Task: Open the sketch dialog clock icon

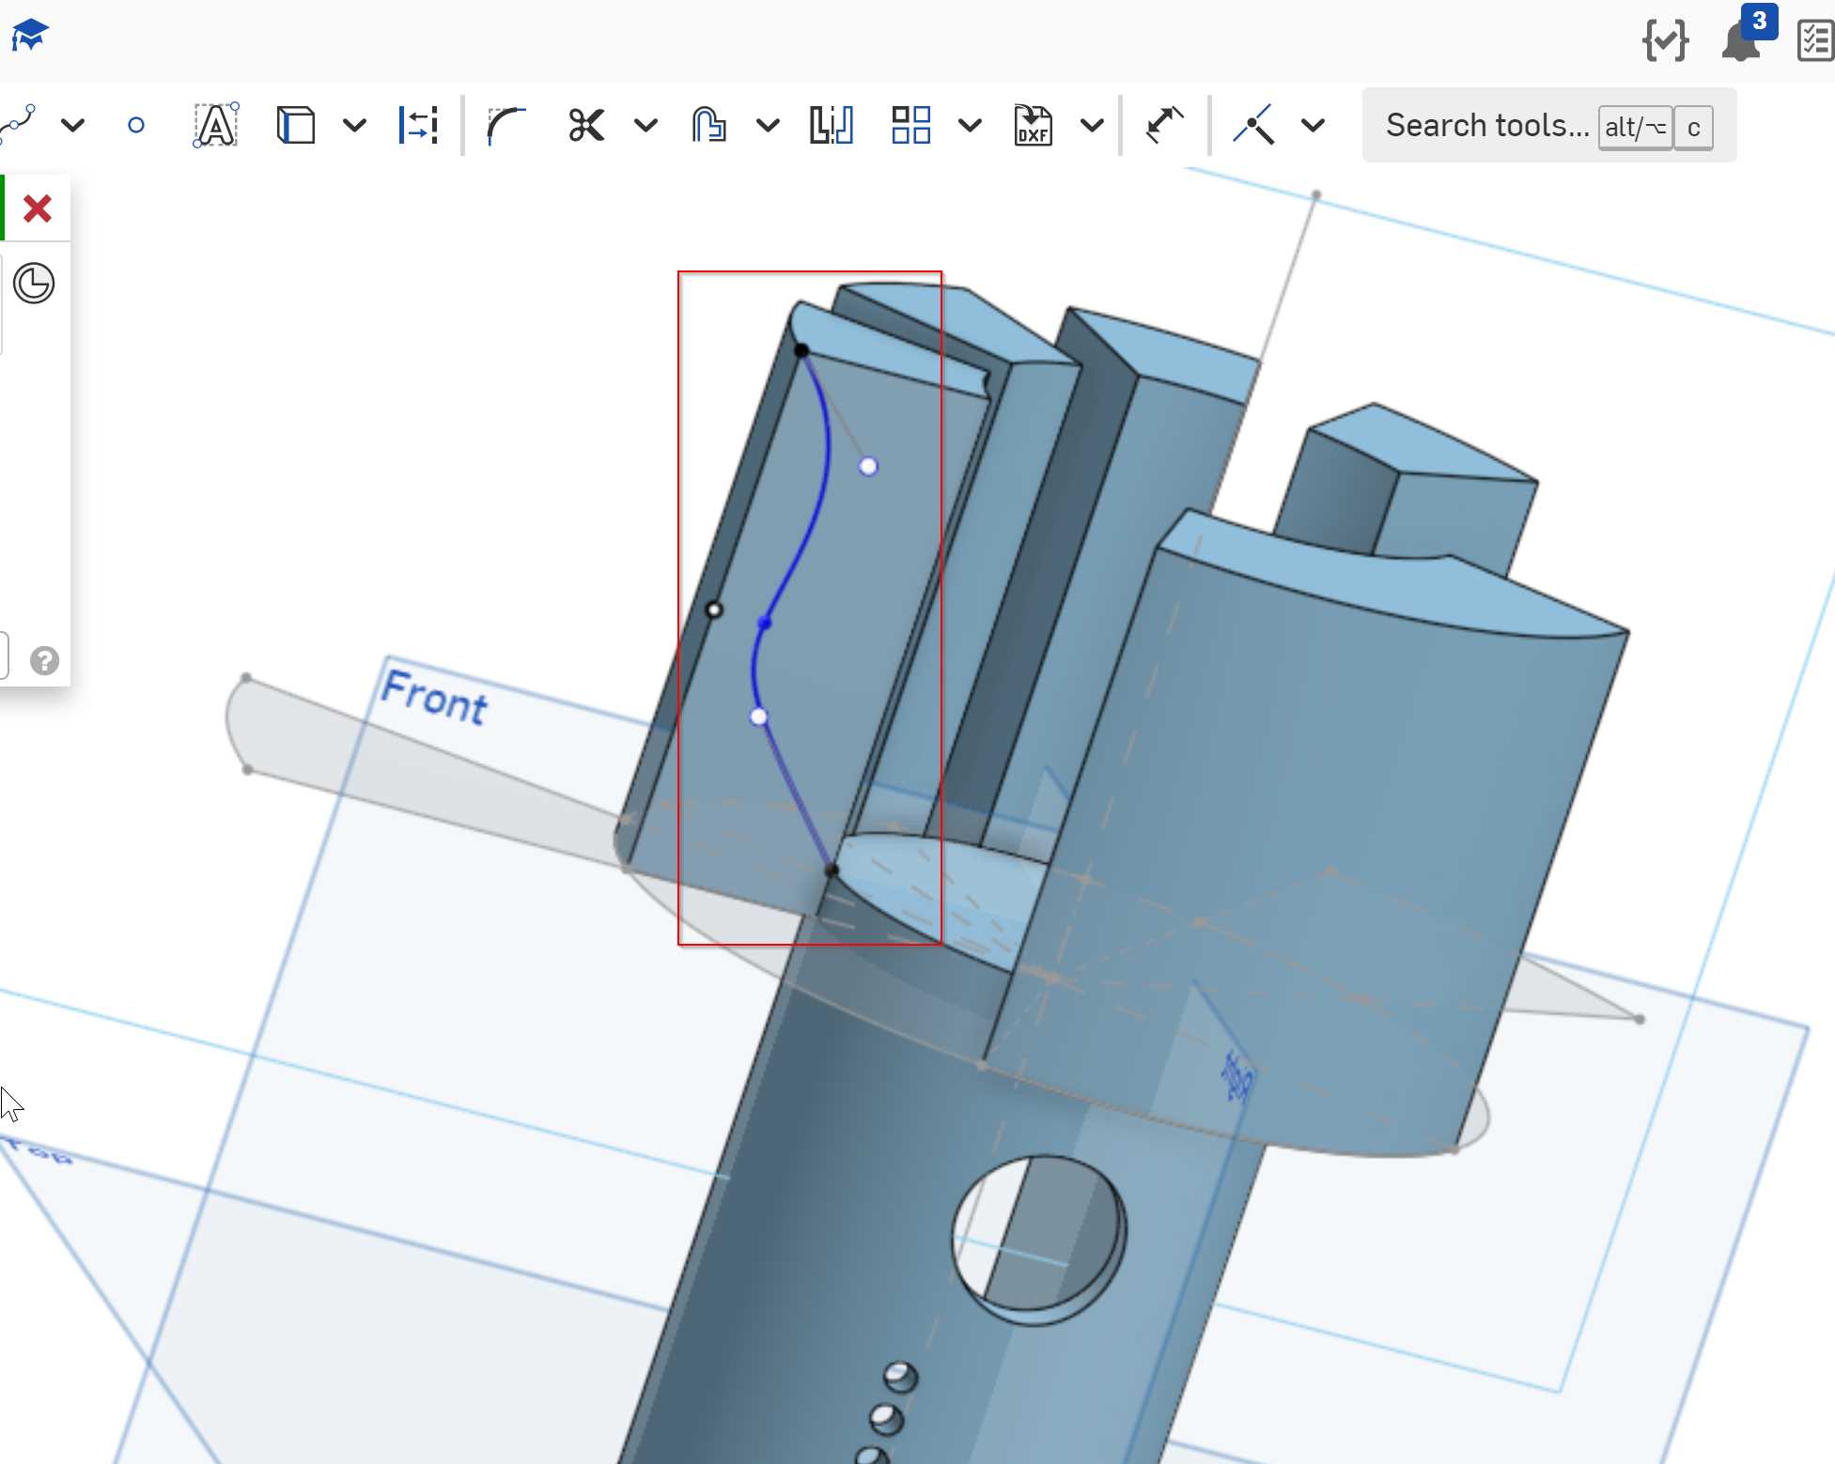Action: click(x=34, y=283)
